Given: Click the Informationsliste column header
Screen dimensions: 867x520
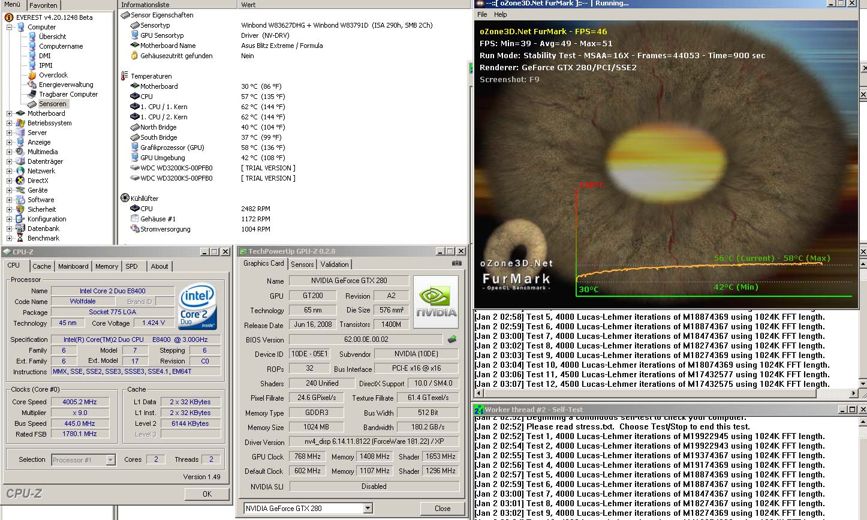Looking at the screenshot, I should pyautogui.click(x=177, y=5).
